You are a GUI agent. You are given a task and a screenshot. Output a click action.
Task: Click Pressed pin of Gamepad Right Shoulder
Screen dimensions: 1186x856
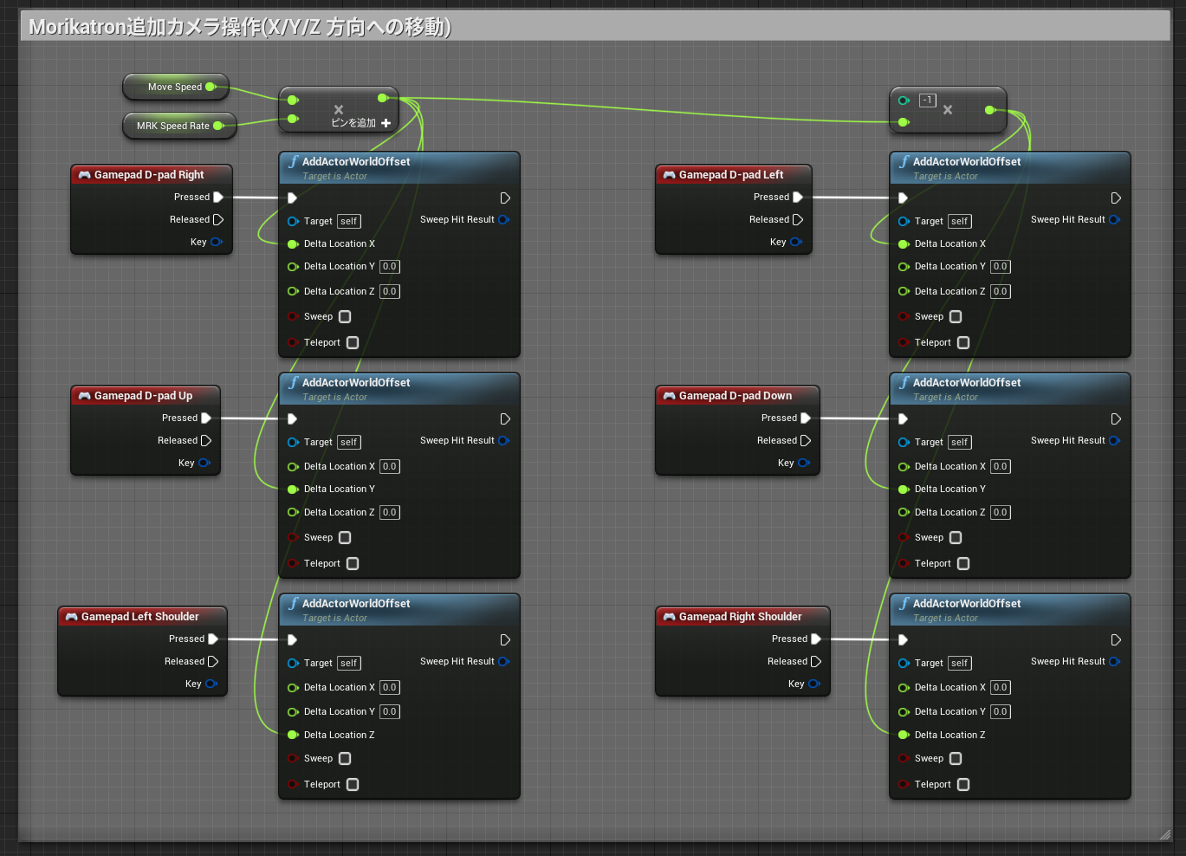[816, 639]
